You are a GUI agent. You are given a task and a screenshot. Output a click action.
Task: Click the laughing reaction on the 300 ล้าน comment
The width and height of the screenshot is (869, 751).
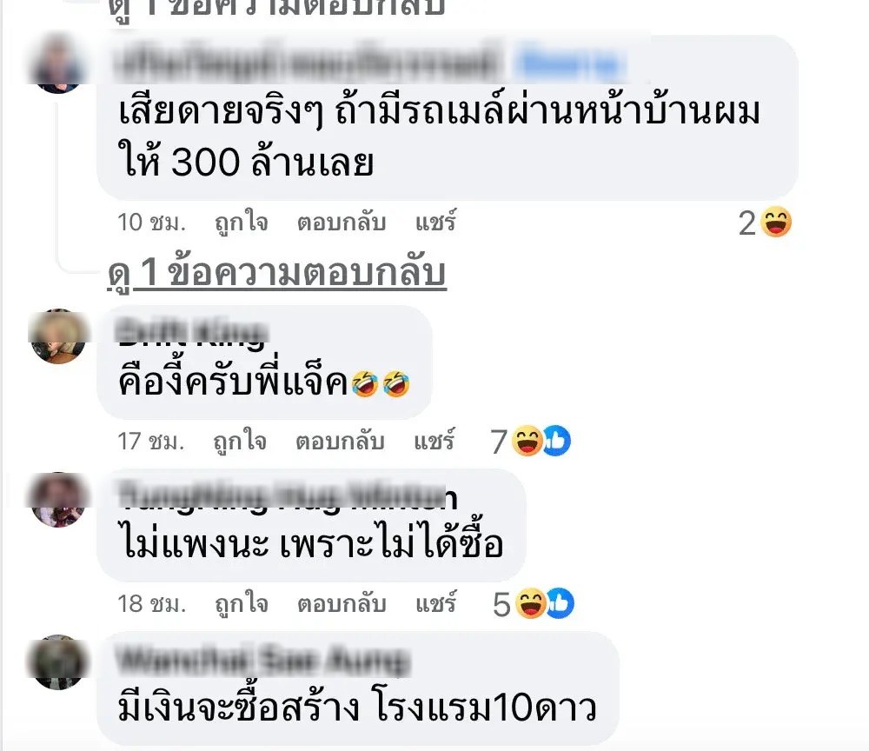click(x=775, y=223)
